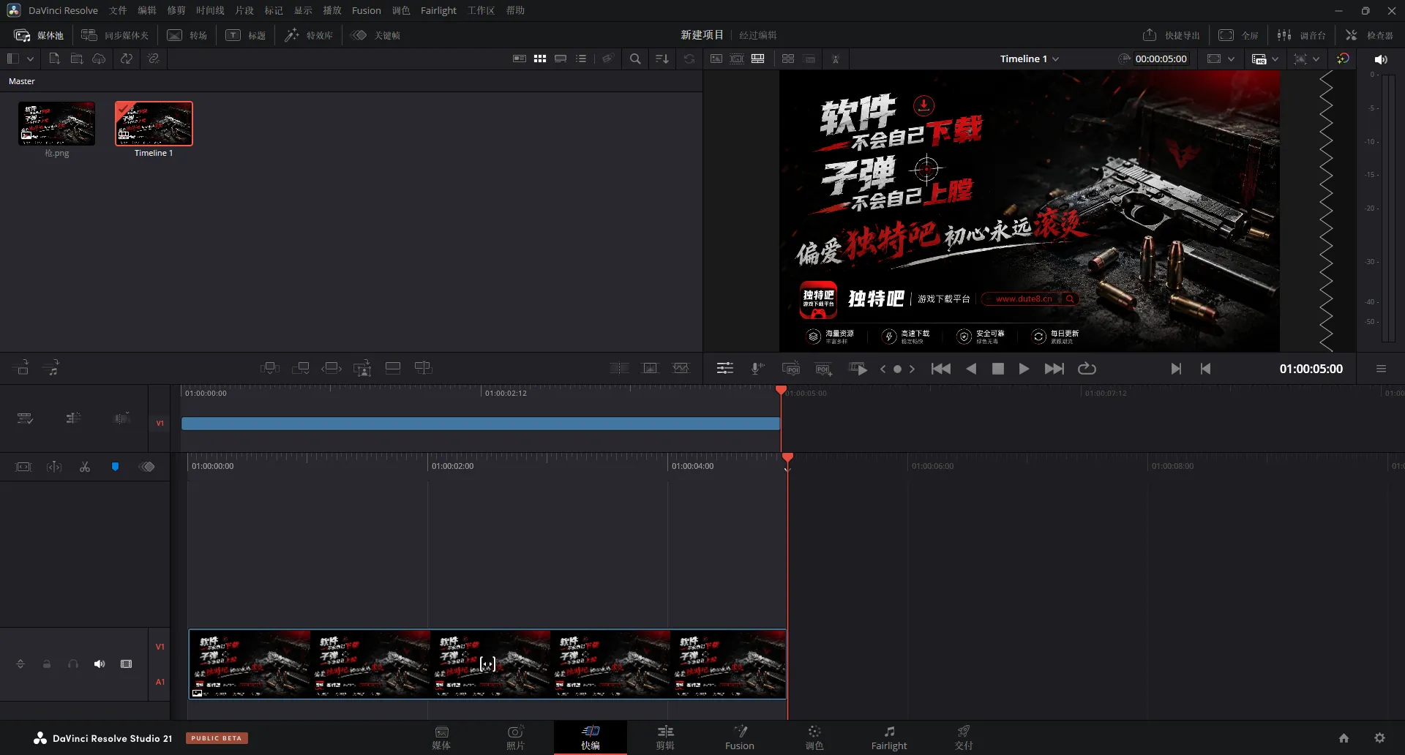
Task: Open the Fairlight menu in the menu bar
Action: [438, 10]
